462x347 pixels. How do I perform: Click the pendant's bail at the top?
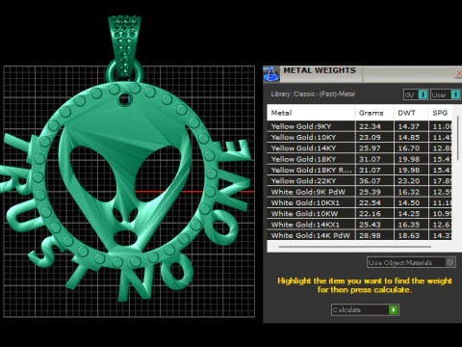click(x=125, y=46)
